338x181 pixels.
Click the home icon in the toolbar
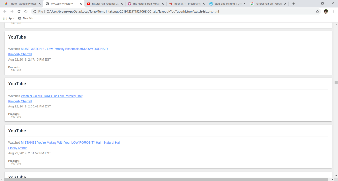point(26,11)
